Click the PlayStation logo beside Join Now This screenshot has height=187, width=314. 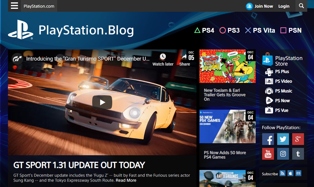tap(249, 6)
